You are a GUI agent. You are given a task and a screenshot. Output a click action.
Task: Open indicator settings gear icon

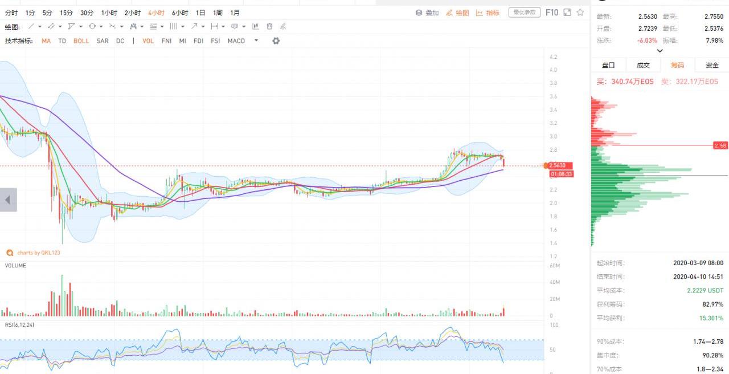coord(276,41)
